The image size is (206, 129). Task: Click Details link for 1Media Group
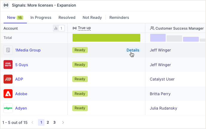tap(133, 50)
